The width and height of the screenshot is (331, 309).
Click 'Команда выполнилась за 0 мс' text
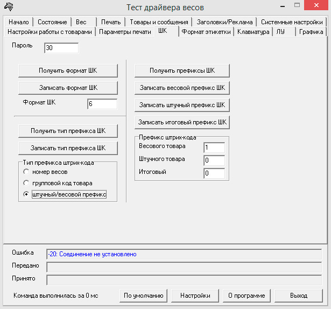coord(56,296)
